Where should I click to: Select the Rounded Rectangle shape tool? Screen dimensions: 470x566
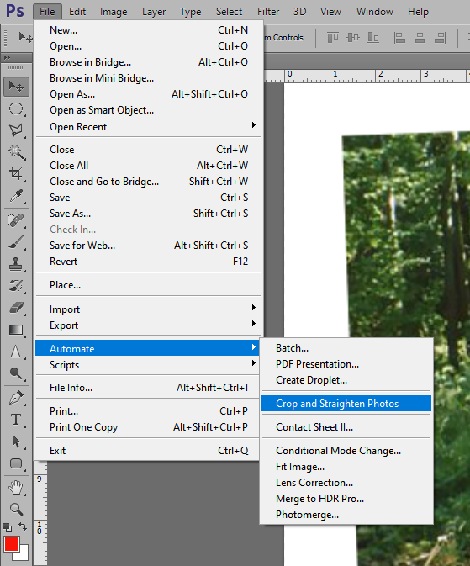16,463
